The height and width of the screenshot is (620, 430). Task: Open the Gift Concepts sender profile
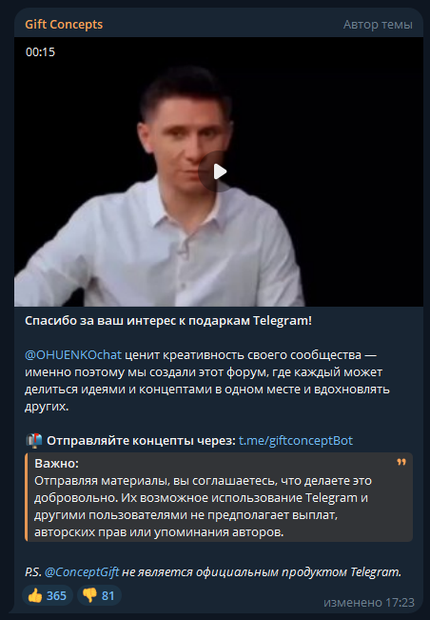point(64,24)
